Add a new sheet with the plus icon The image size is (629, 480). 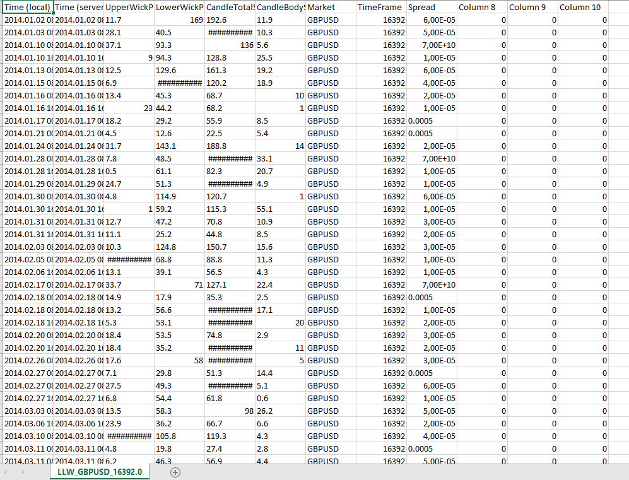(175, 472)
